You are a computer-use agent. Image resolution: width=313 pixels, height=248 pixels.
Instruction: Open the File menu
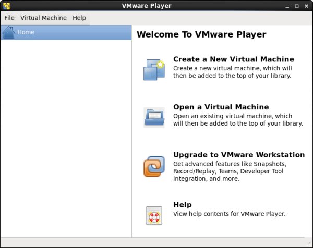point(9,18)
